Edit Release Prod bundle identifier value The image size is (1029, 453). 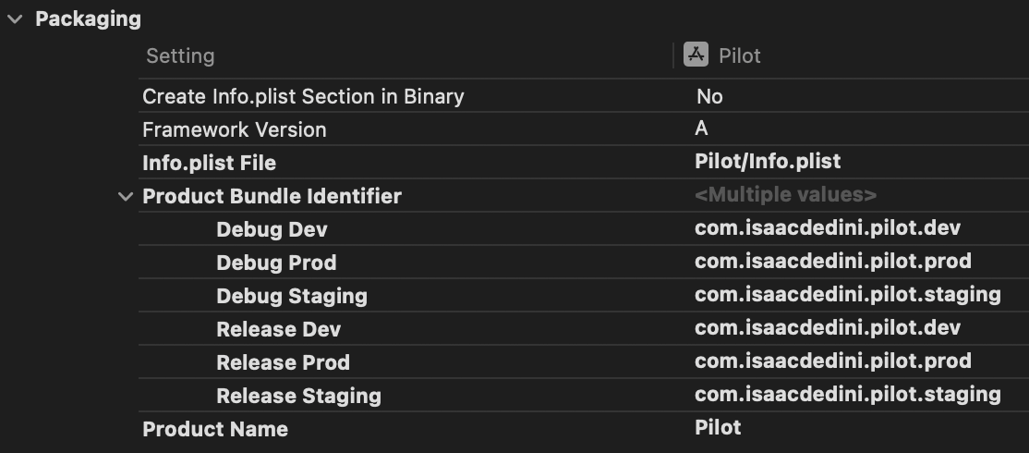832,361
